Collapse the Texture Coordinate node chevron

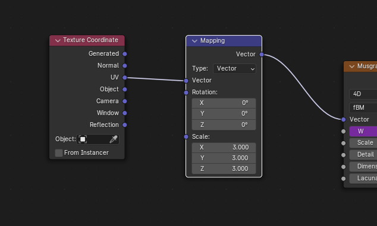58,40
